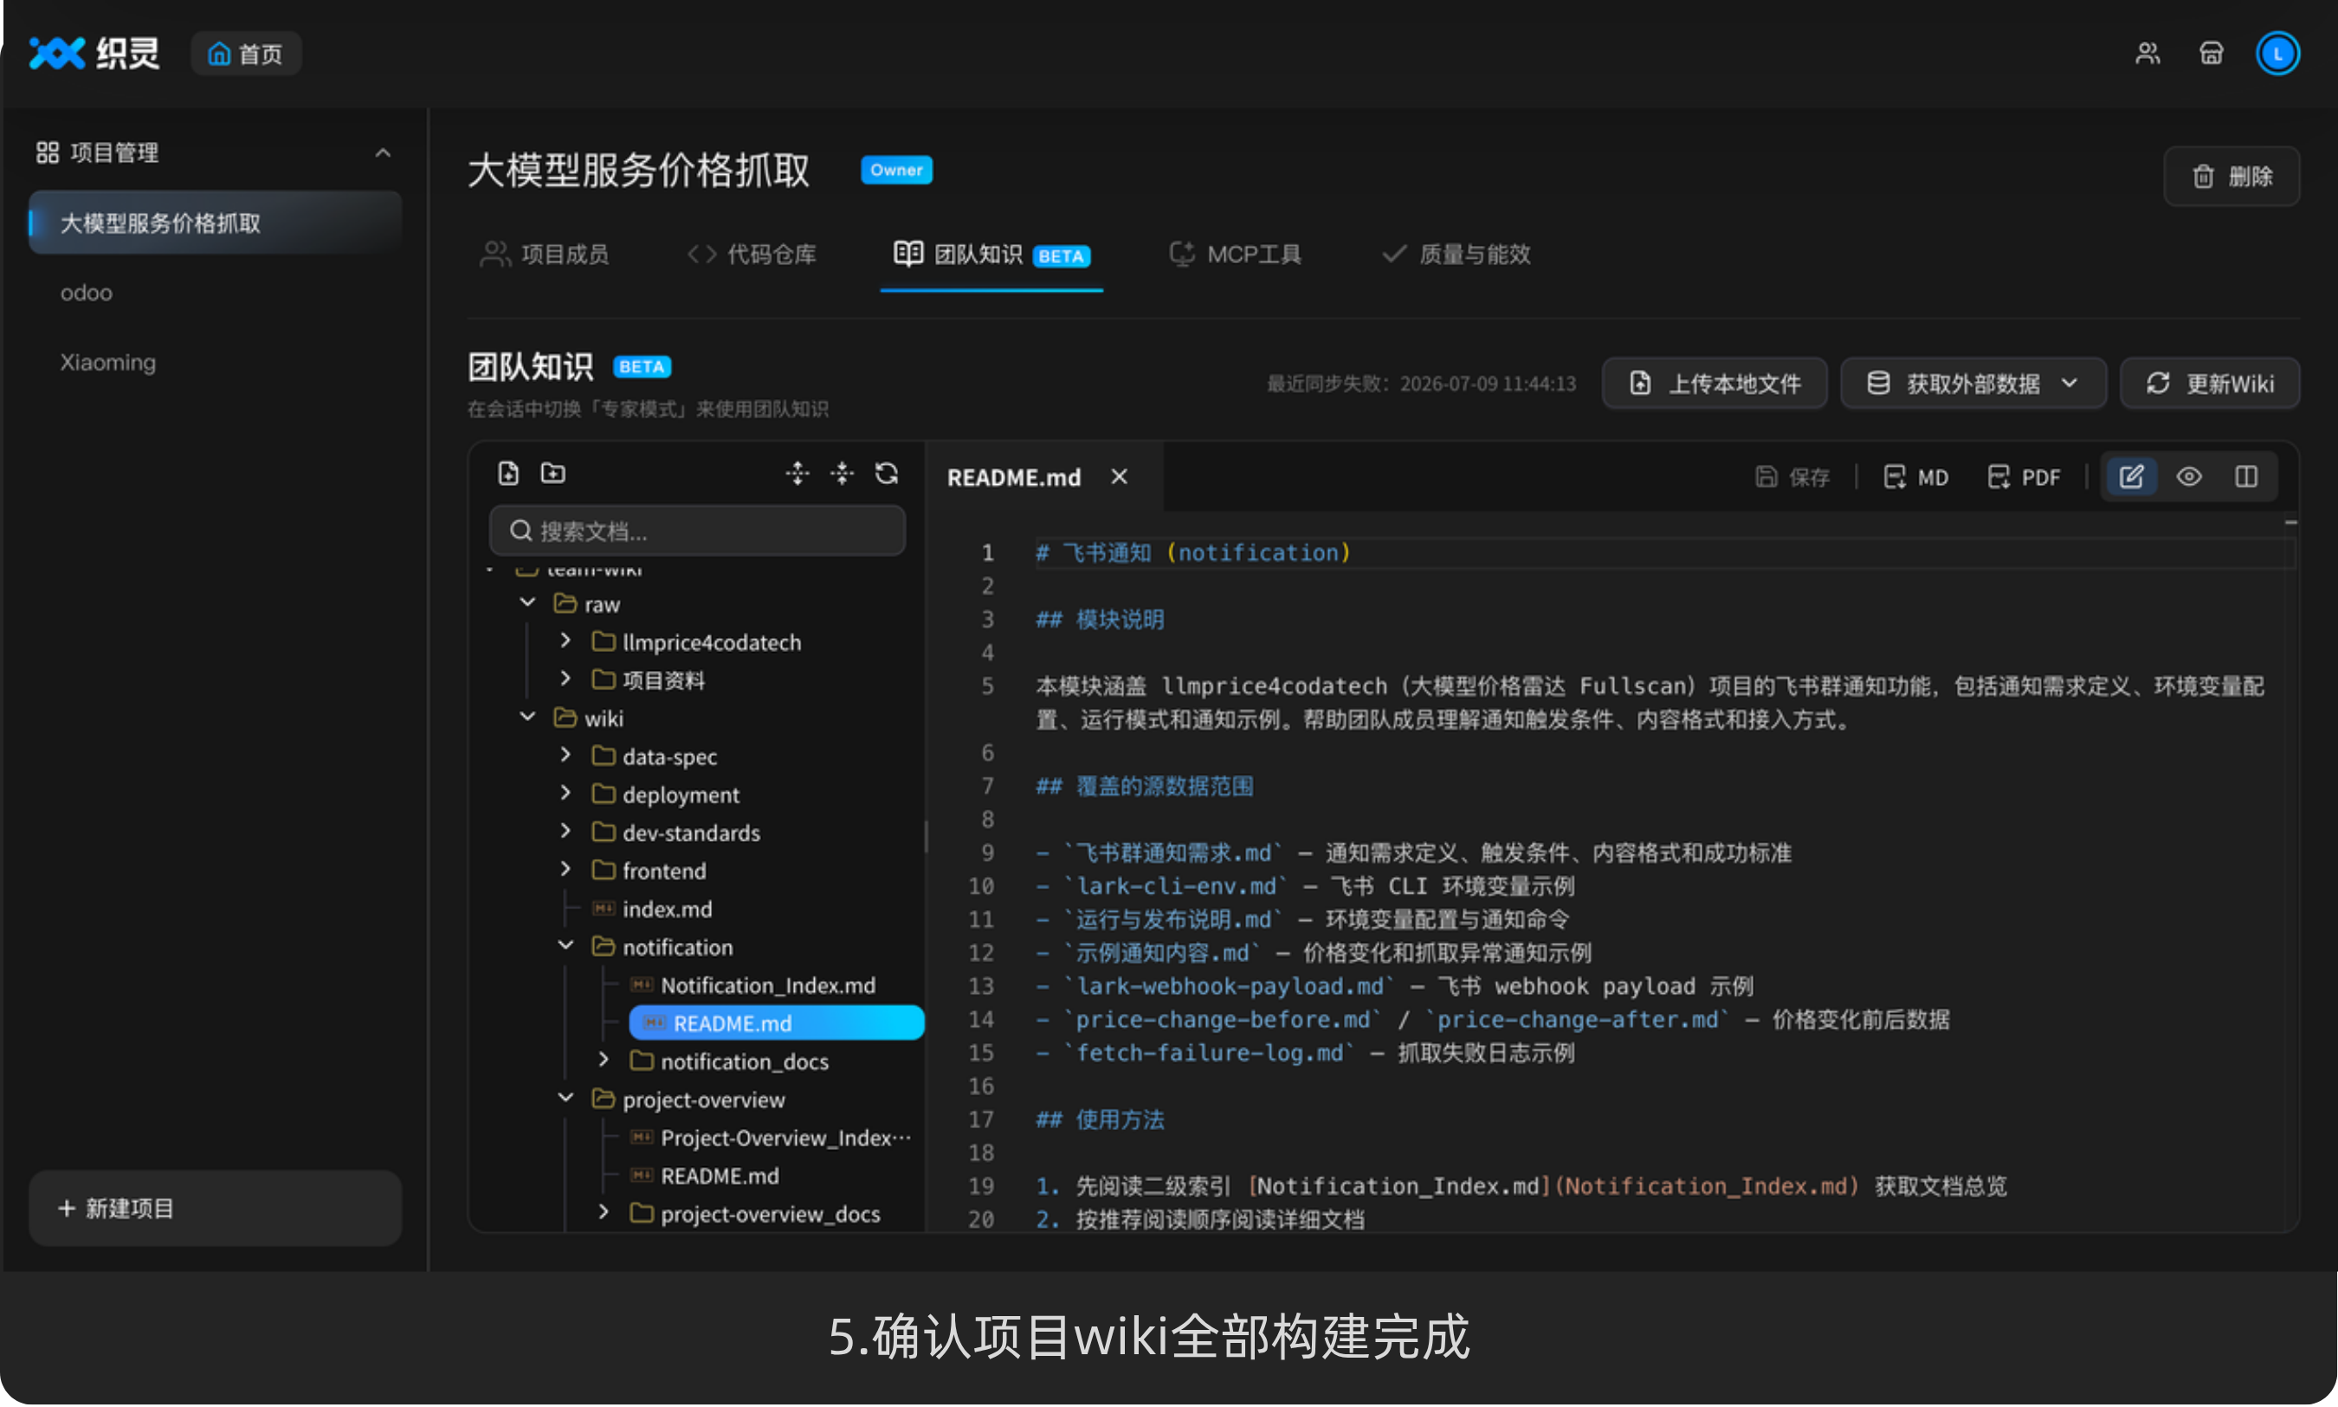2338x1407 pixels.
Task: Open the 团队知识 tab
Action: 991,254
